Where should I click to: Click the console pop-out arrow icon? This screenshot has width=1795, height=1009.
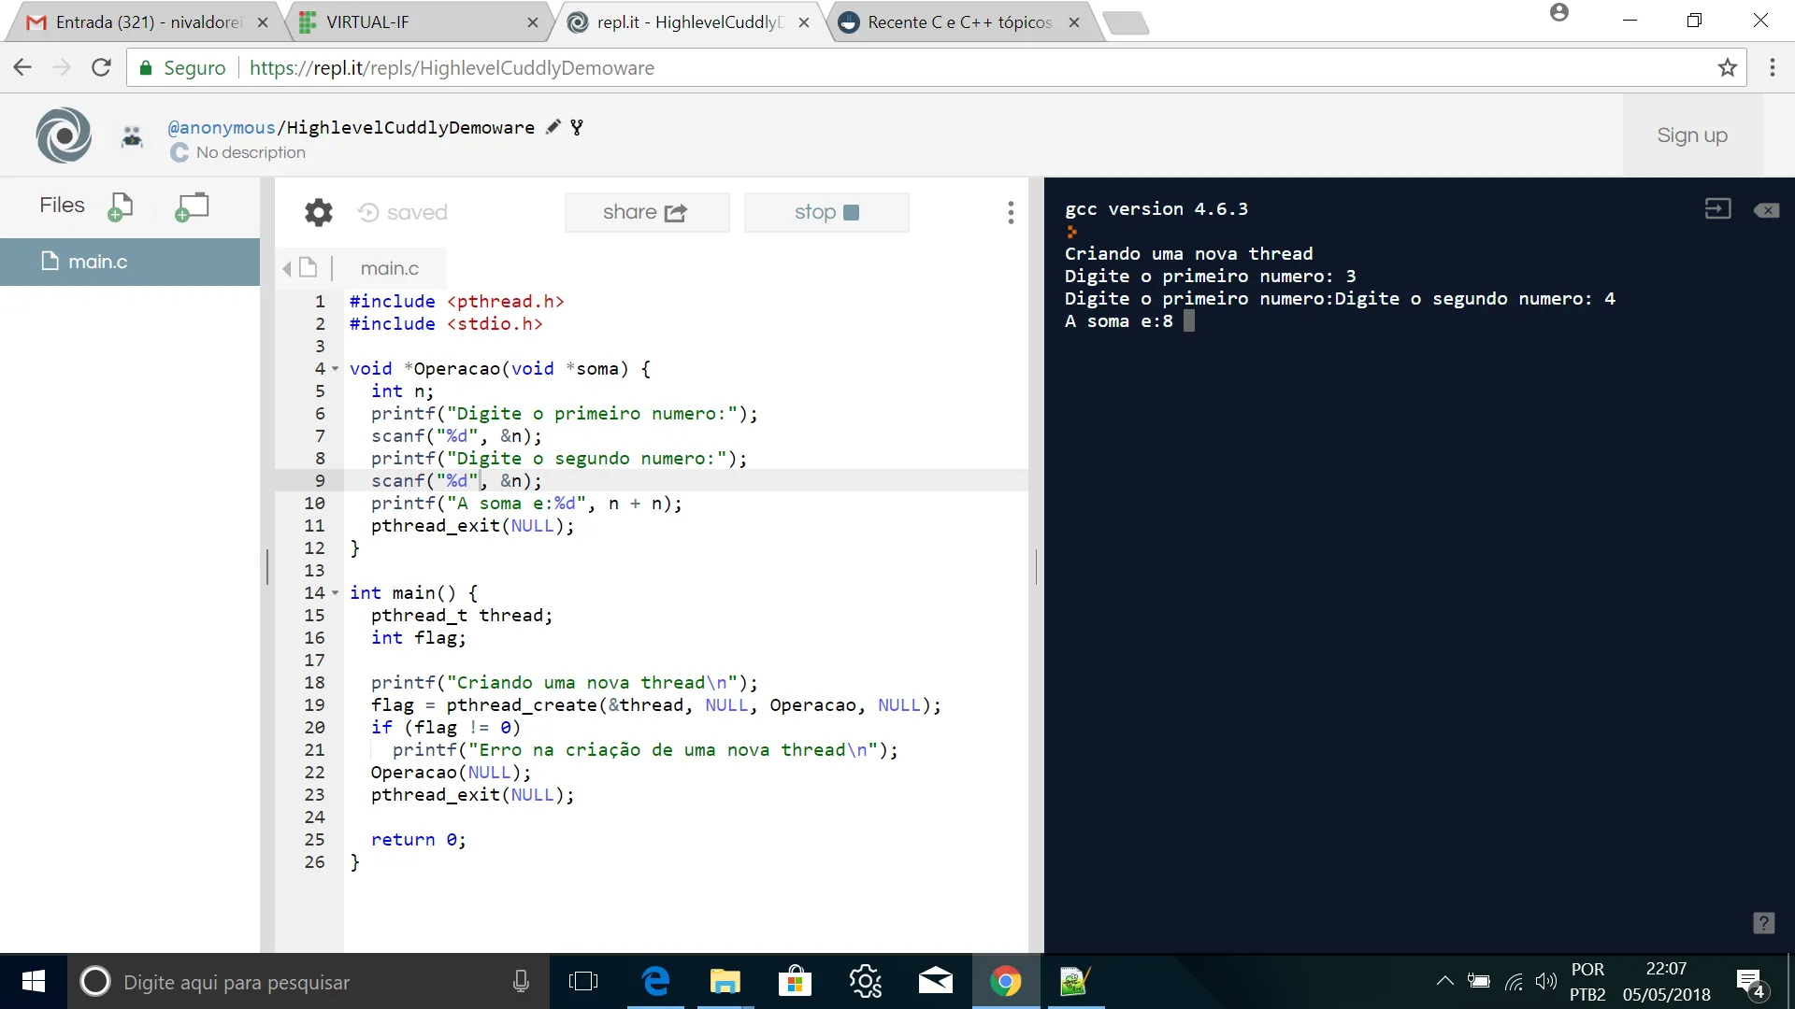[x=1717, y=209]
